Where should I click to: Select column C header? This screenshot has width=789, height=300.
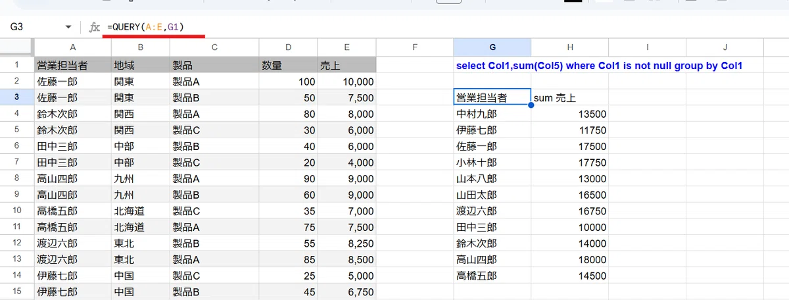coord(214,47)
